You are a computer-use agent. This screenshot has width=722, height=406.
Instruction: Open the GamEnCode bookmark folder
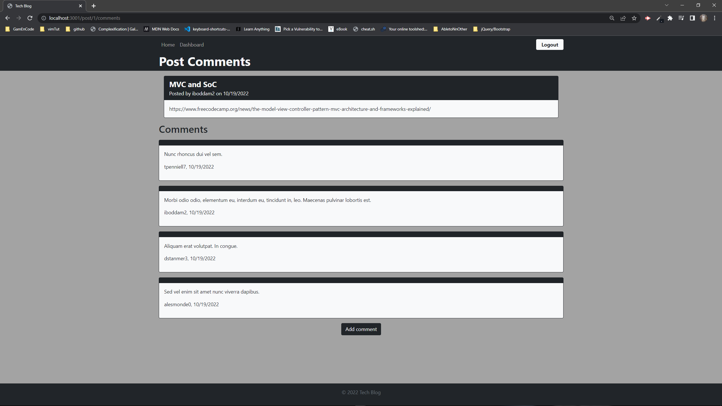[20, 29]
